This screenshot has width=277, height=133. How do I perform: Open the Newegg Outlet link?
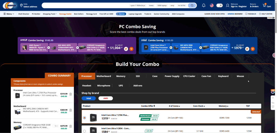65,14
